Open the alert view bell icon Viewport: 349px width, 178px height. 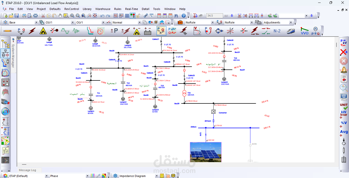[344, 69]
